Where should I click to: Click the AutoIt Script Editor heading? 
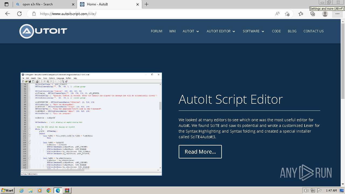231,99
